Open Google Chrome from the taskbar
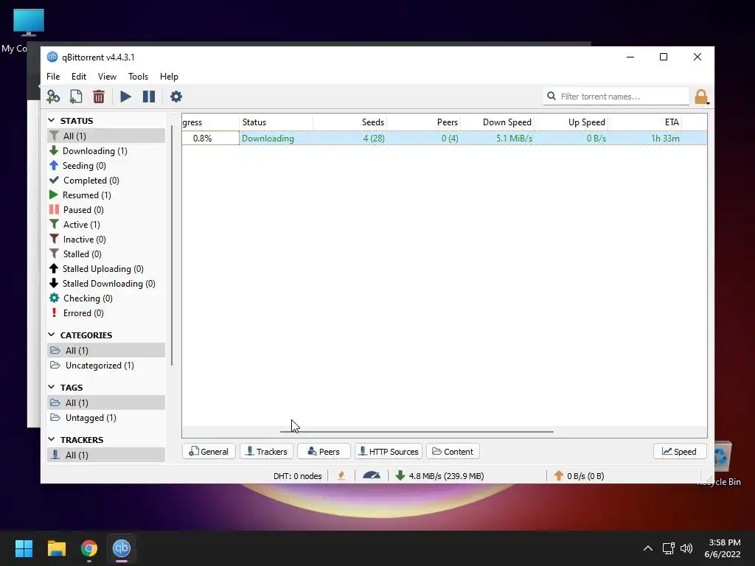 [x=89, y=548]
